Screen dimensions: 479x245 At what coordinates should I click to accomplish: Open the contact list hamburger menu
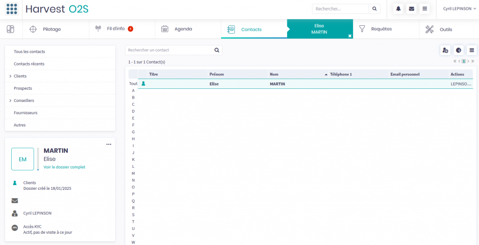472,50
